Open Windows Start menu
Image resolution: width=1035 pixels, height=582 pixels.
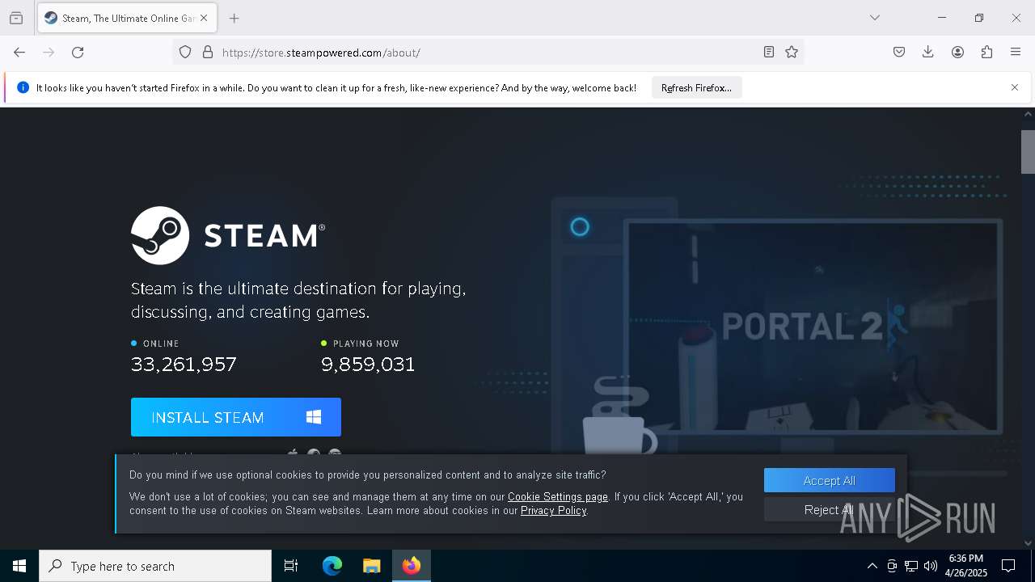19,566
